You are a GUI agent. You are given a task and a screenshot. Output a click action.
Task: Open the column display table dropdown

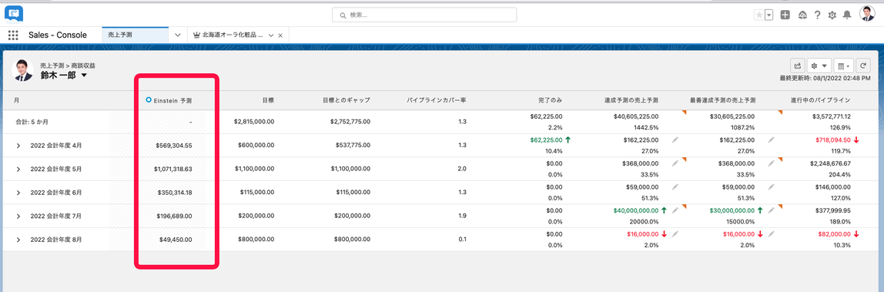pyautogui.click(x=844, y=65)
